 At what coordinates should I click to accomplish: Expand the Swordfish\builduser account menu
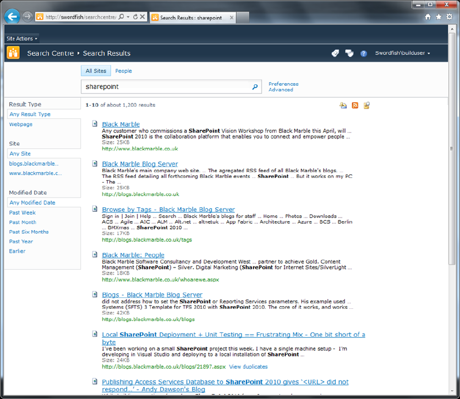[x=402, y=53]
